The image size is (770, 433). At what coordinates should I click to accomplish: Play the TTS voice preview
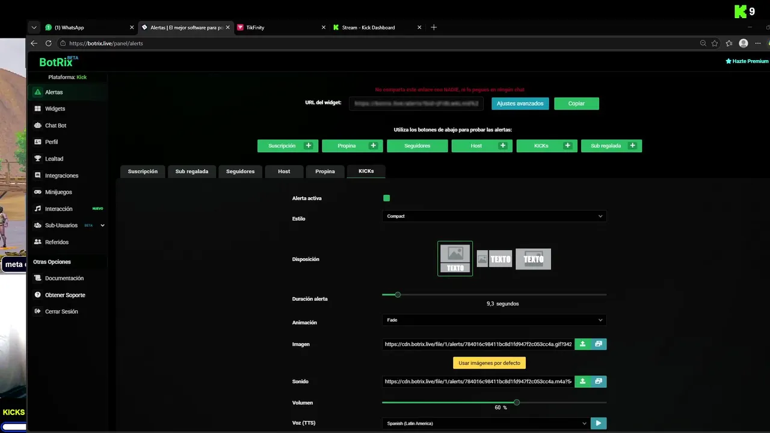598,423
